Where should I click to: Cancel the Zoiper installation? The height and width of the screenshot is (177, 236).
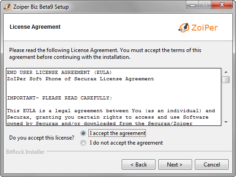[212, 165]
